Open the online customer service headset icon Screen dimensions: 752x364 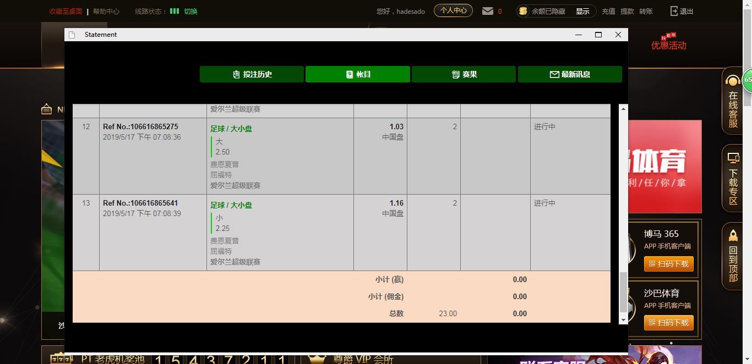tap(733, 81)
